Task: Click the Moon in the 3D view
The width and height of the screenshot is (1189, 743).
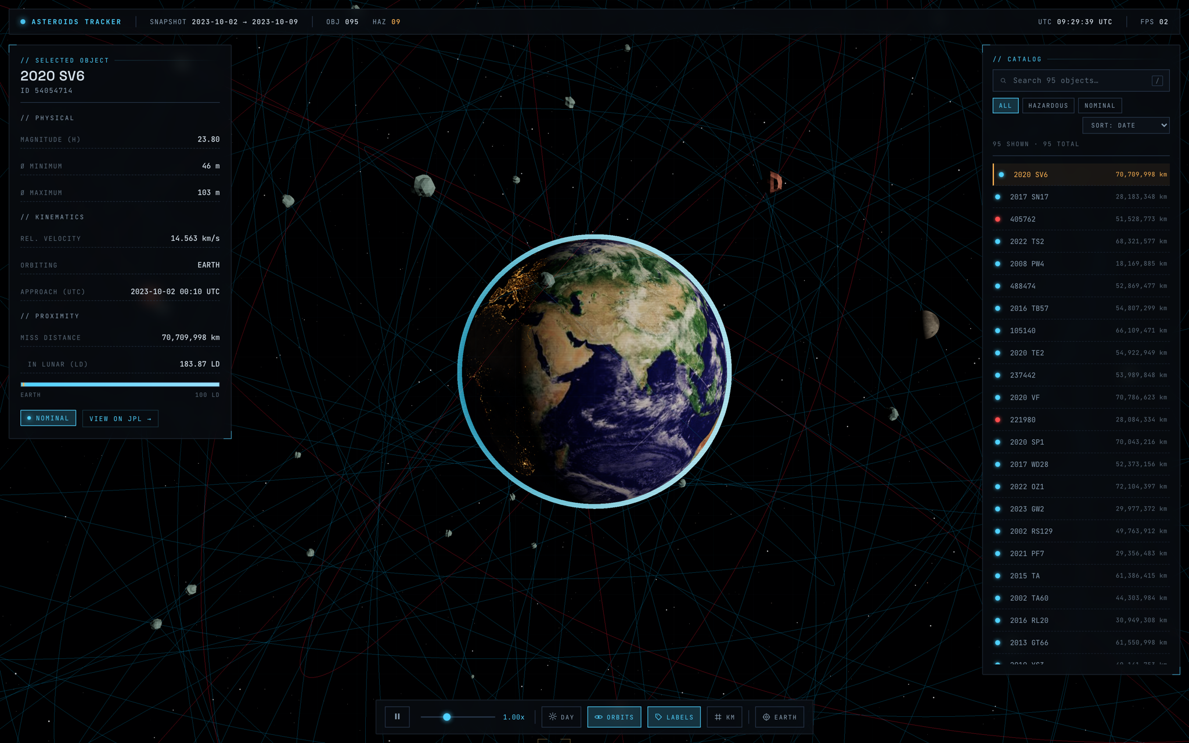Action: click(x=931, y=324)
